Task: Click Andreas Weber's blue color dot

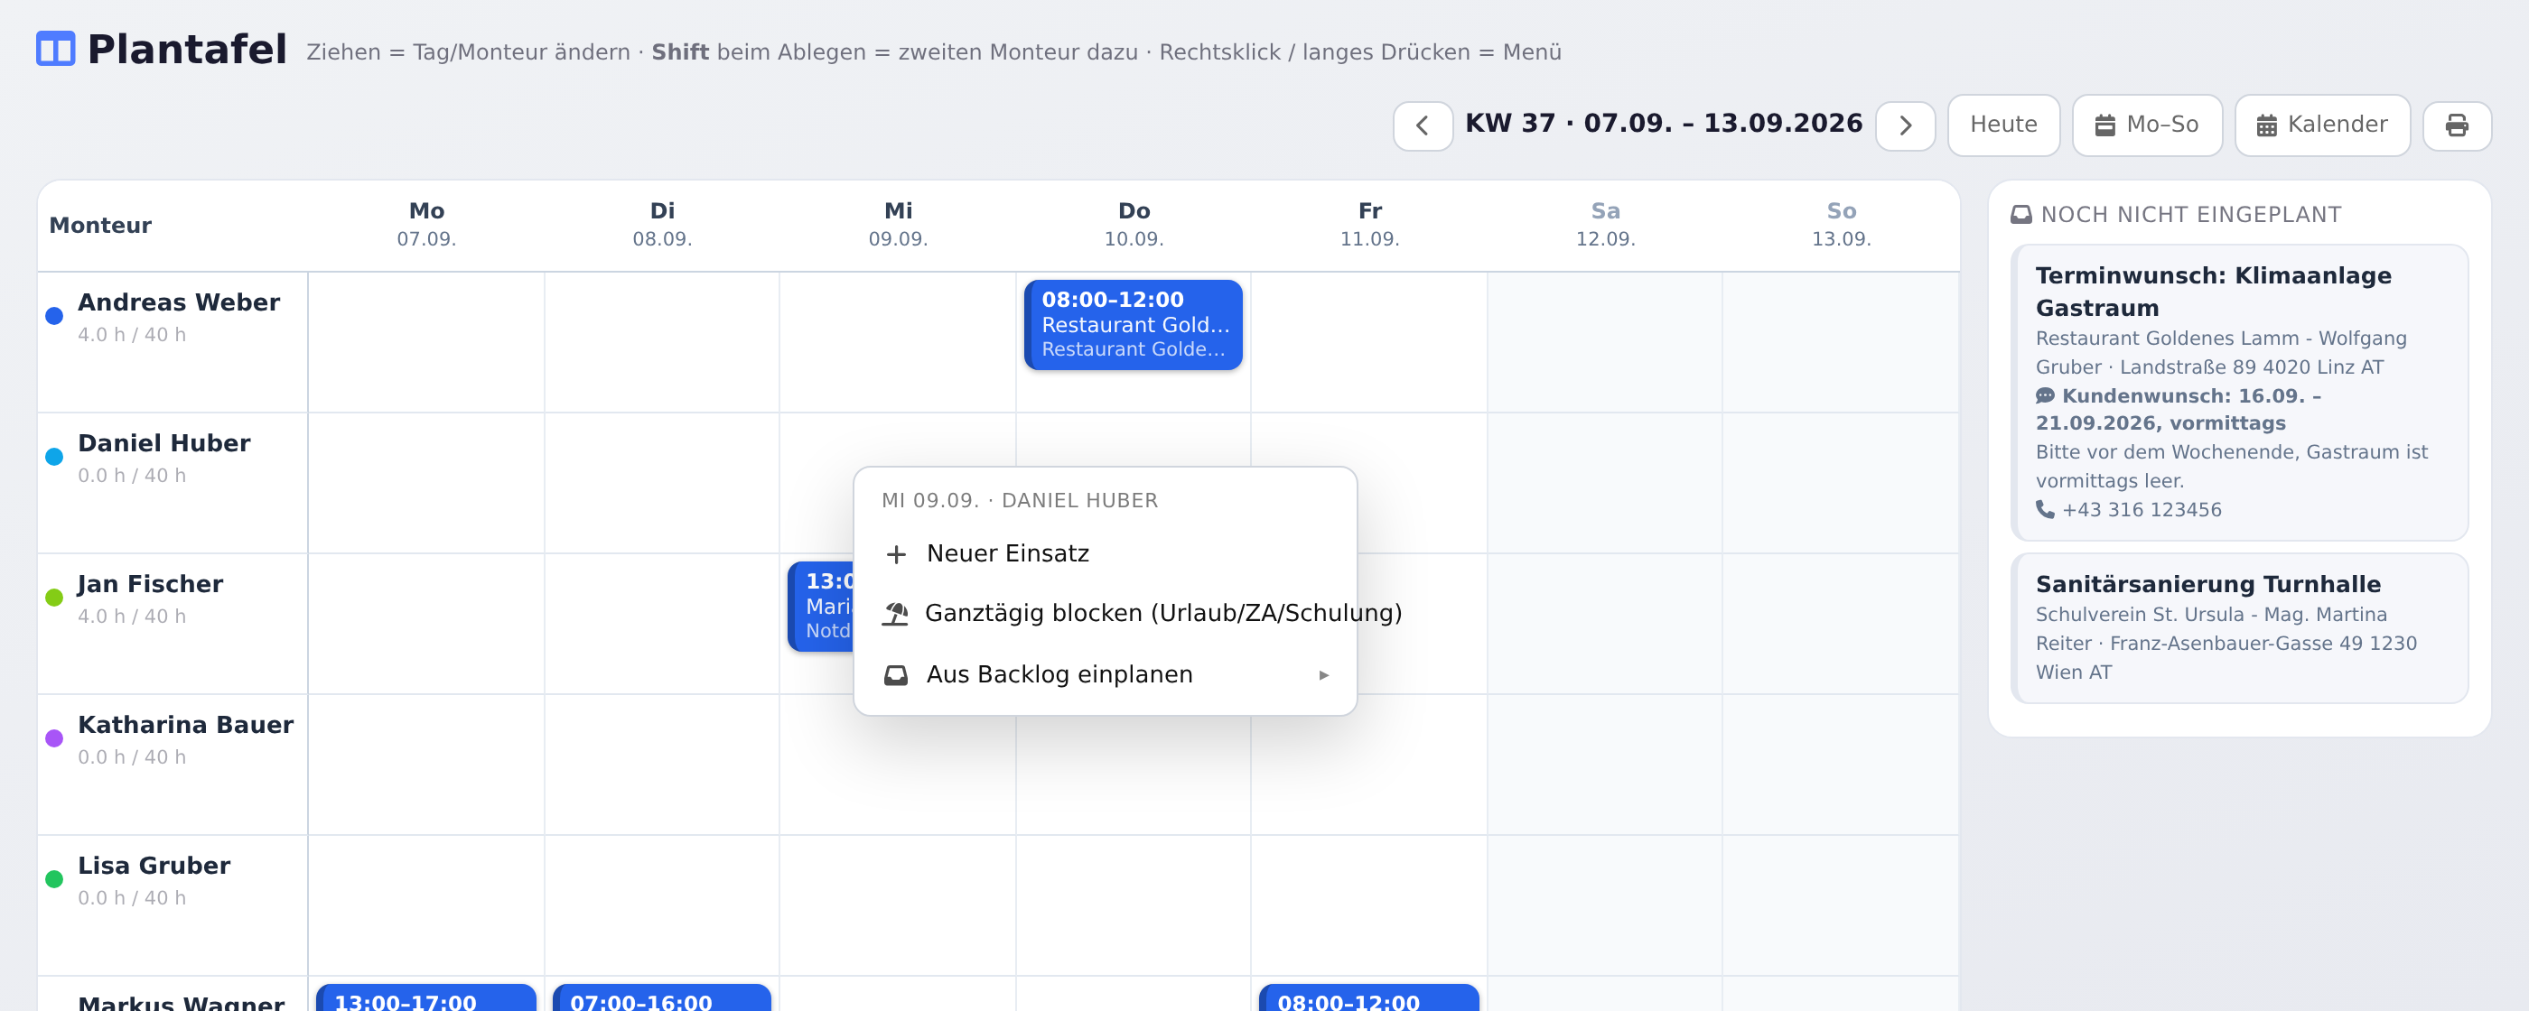Action: tap(54, 316)
